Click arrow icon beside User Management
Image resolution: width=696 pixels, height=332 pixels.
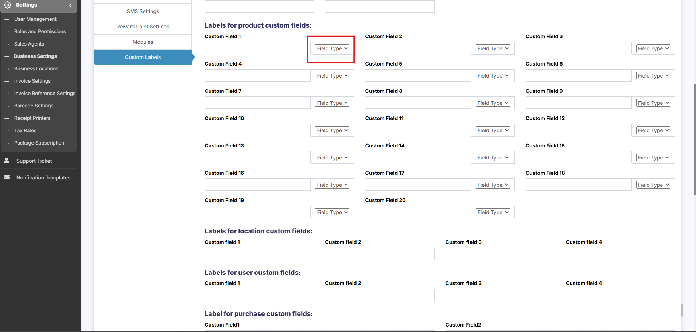click(7, 19)
